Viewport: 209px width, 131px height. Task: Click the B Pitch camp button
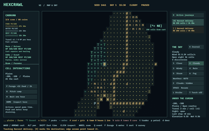(x=21, y=92)
